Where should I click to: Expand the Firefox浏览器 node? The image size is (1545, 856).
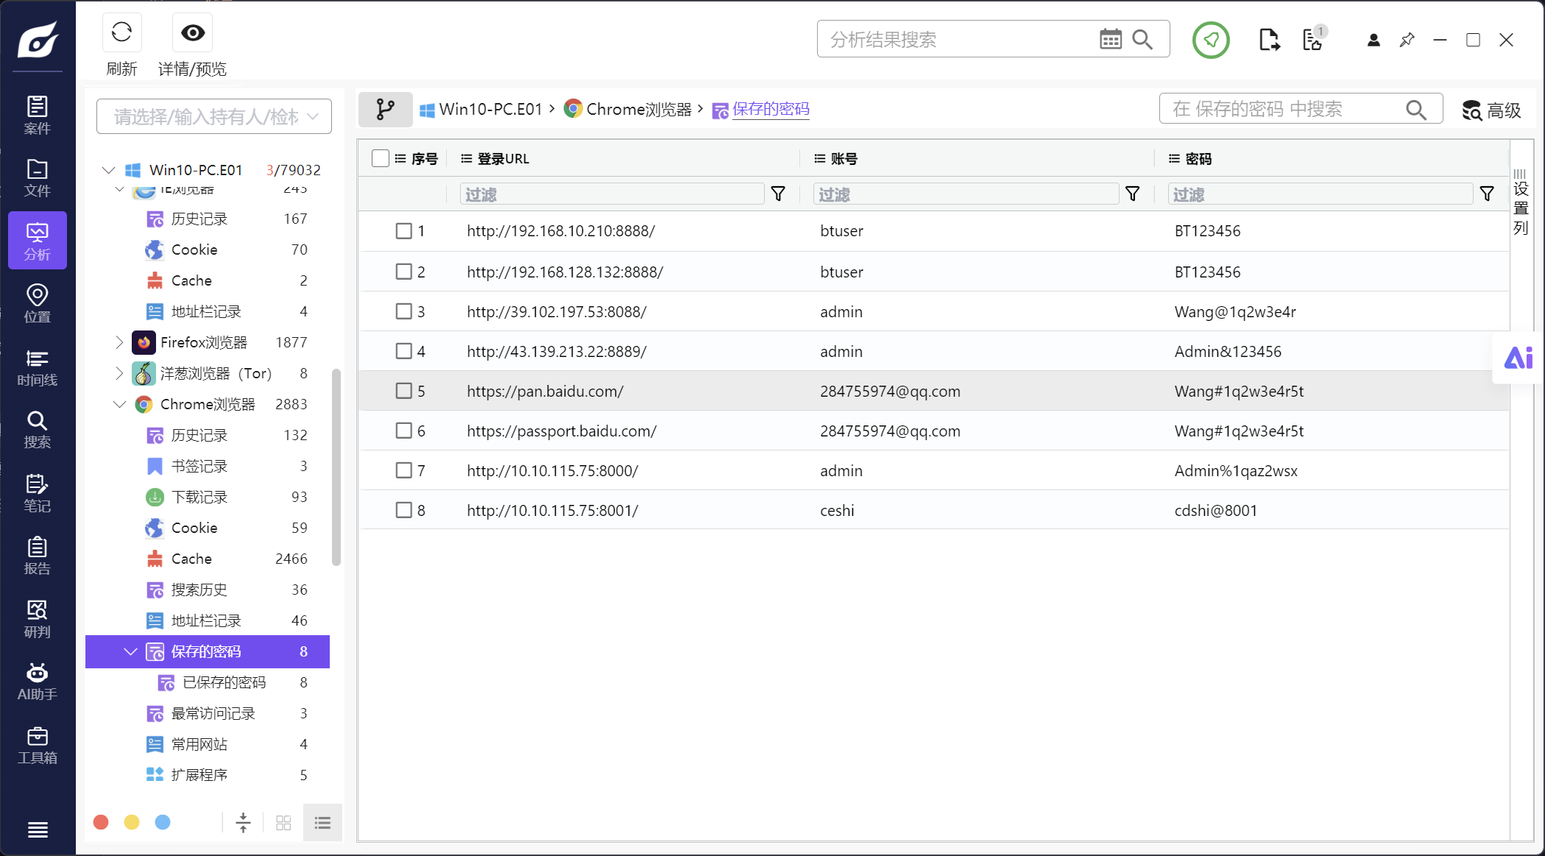119,342
